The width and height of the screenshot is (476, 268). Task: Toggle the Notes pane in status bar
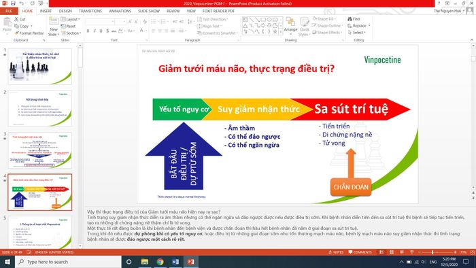tap(336, 252)
